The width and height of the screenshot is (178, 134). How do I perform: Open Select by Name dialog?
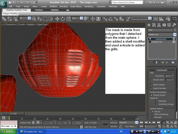coord(39,19)
